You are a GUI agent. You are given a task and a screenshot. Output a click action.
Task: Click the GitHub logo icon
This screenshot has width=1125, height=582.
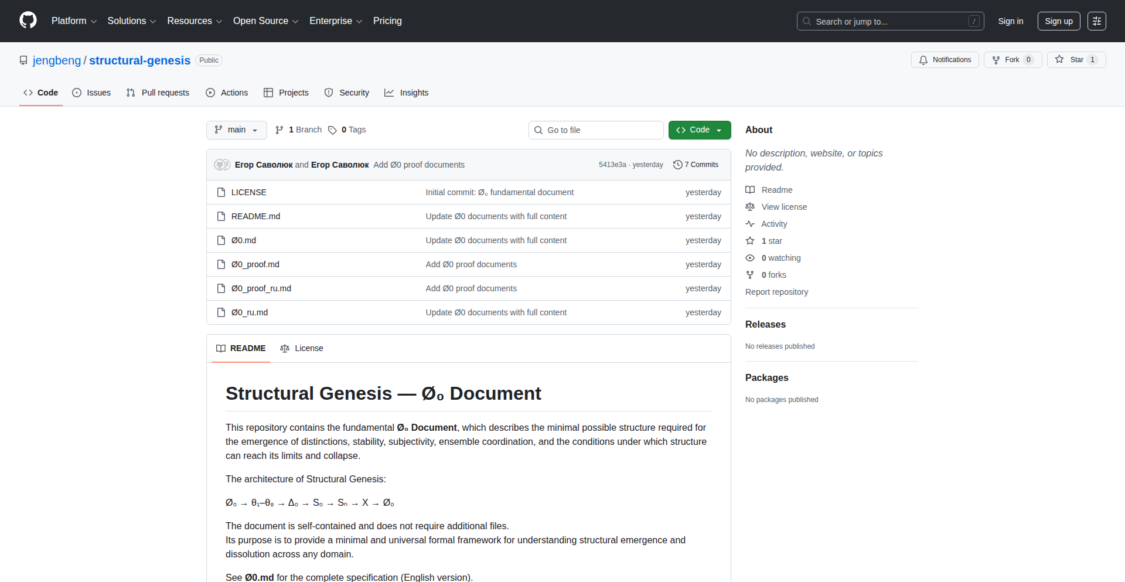28,21
